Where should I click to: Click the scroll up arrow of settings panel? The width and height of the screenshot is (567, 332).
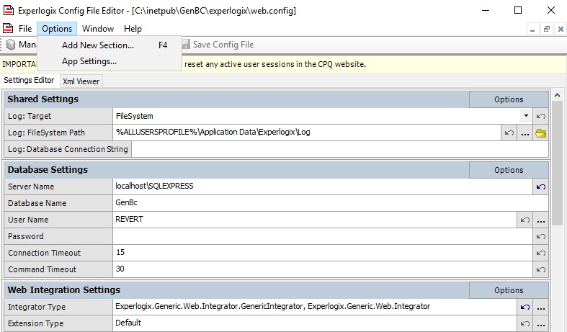click(557, 96)
